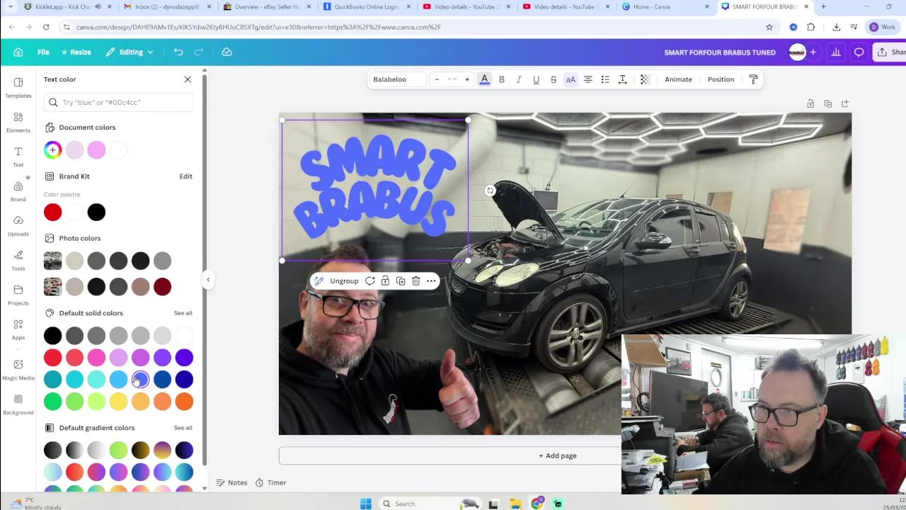This screenshot has height=510, width=906.
Task: Open the Elements sidebar panel
Action: tap(18, 123)
